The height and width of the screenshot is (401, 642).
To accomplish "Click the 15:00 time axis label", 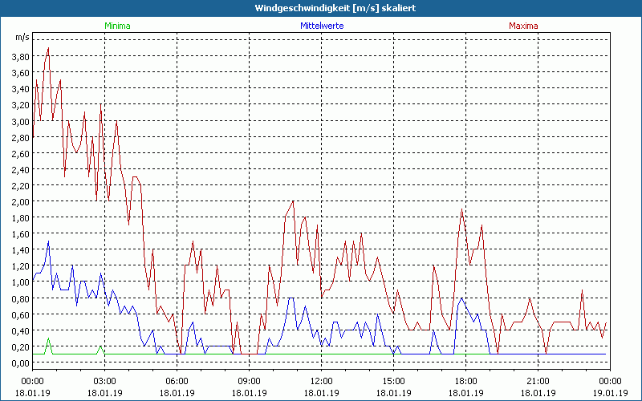I will (x=393, y=381).
